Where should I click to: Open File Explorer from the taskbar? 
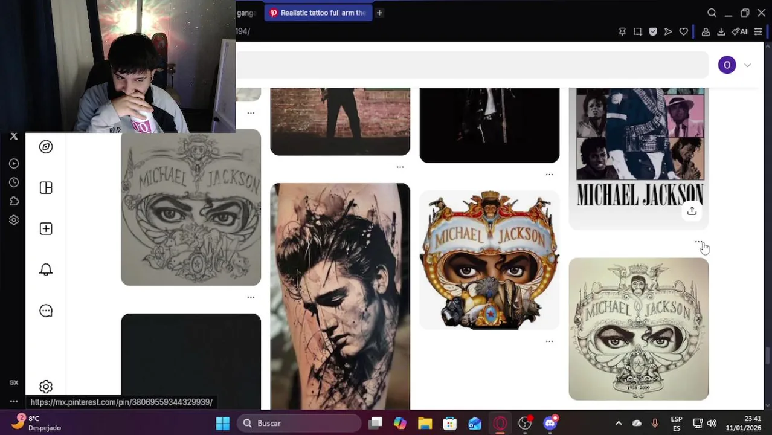[425, 424]
